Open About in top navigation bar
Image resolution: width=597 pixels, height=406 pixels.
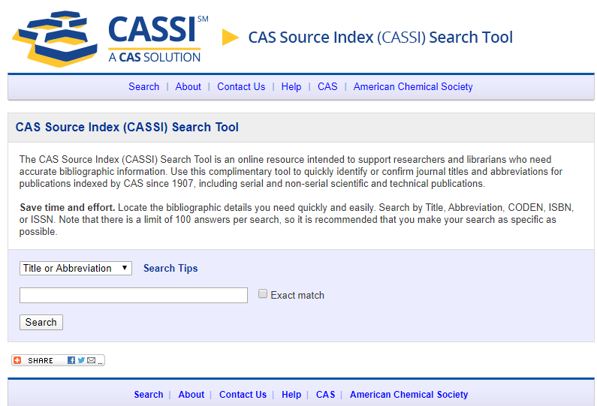click(188, 87)
